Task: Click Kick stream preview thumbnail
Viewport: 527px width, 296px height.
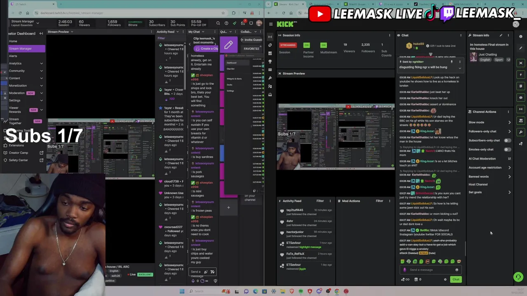Action: click(x=336, y=137)
